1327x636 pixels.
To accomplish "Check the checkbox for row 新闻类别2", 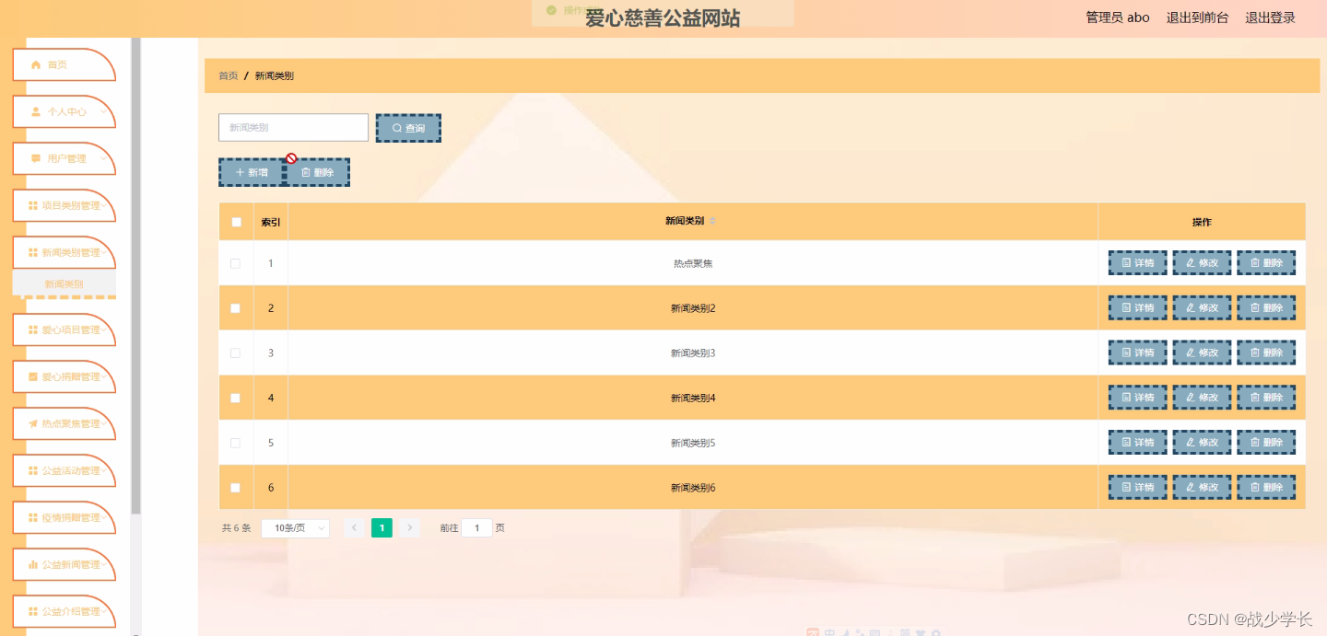I will point(235,308).
